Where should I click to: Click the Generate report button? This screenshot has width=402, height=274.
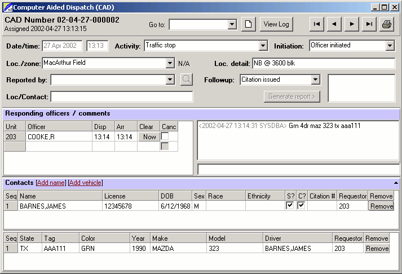(291, 96)
